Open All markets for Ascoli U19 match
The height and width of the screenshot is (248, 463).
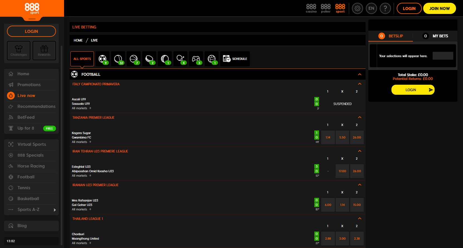[x=82, y=108]
